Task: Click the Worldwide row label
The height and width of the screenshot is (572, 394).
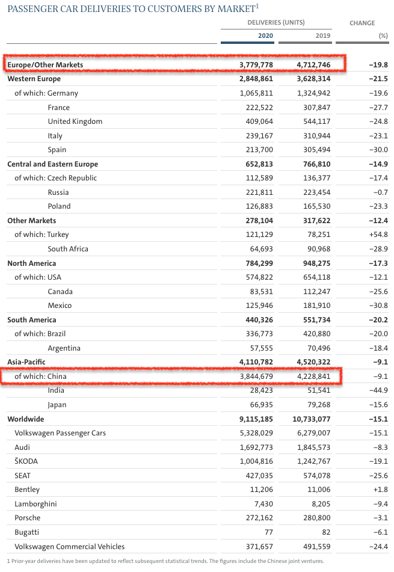Action: point(25,419)
